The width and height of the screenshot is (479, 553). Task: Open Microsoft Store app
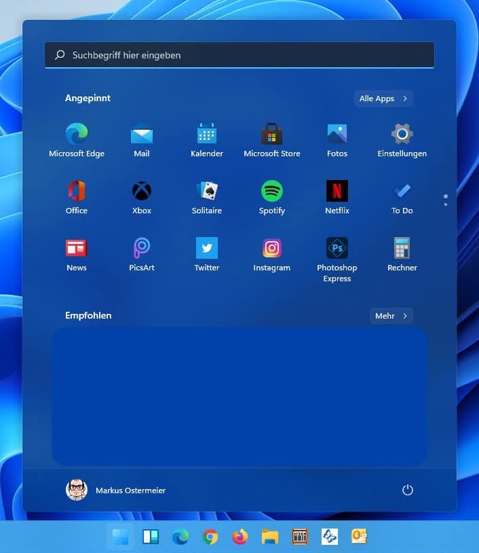tap(272, 135)
